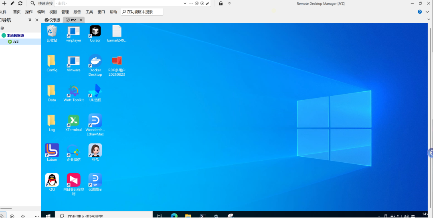Click the quick connect magnifier icon
This screenshot has width=433, height=218.
(x=33, y=3)
